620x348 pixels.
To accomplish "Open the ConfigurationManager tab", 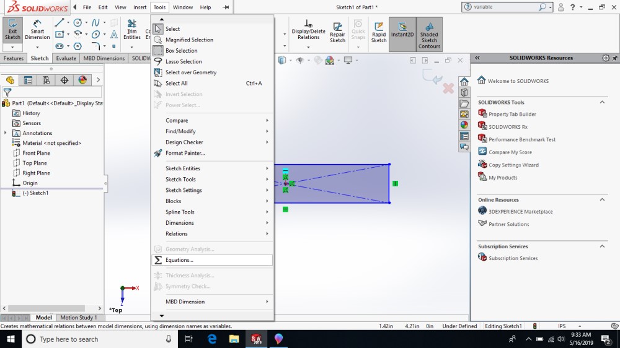I will click(46, 80).
